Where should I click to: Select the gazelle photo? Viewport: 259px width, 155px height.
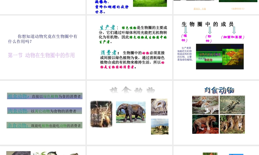point(159,107)
